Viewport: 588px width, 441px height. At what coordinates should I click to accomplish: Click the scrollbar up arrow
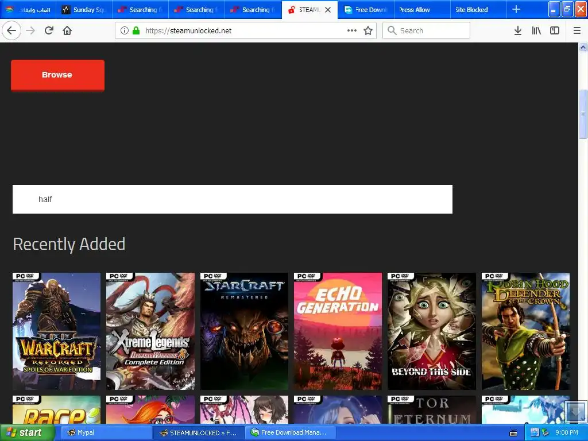583,47
